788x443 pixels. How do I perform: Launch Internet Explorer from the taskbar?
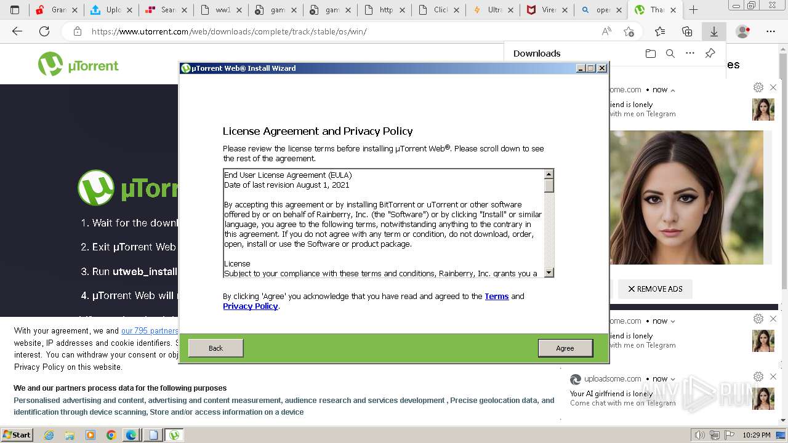[49, 435]
